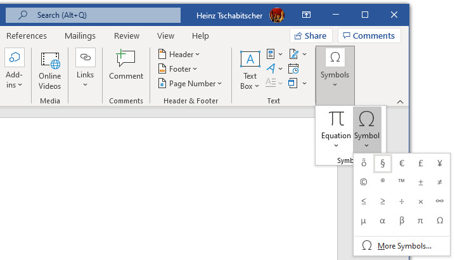This screenshot has width=455, height=260.
Task: Insert the yen ¥ symbol
Action: [440, 164]
